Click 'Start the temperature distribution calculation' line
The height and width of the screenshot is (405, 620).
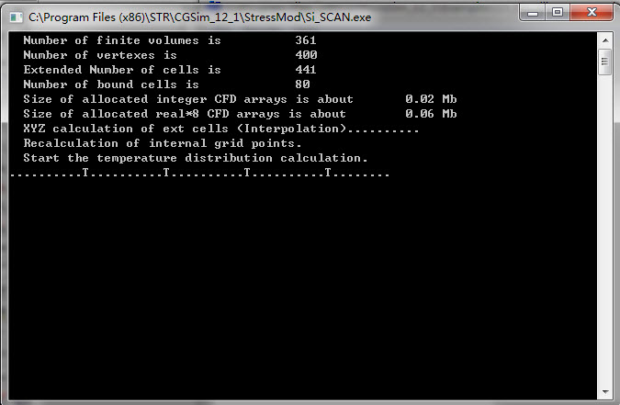(x=196, y=158)
